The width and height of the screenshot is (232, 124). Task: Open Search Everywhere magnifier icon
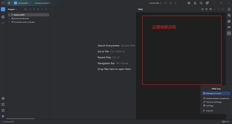click(x=201, y=3)
